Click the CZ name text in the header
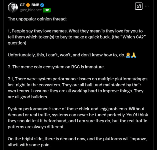 22,5
